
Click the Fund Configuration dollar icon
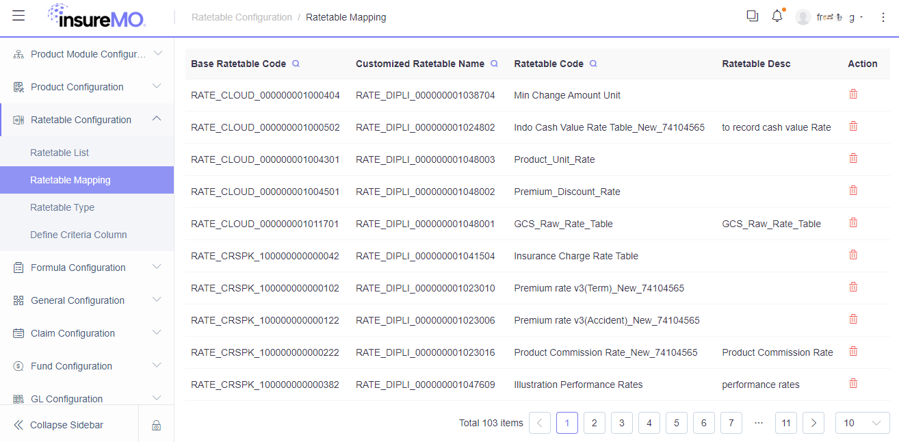coord(18,366)
